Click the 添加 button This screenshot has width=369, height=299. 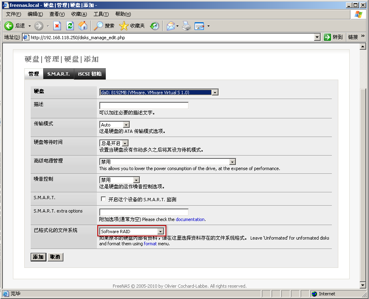pyautogui.click(x=38, y=257)
